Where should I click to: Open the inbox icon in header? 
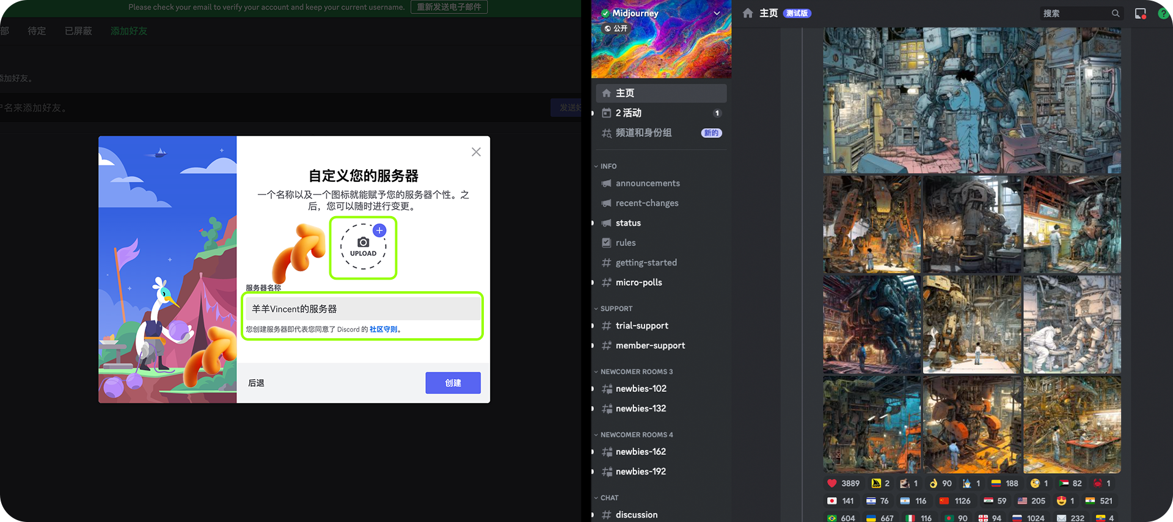point(1140,13)
